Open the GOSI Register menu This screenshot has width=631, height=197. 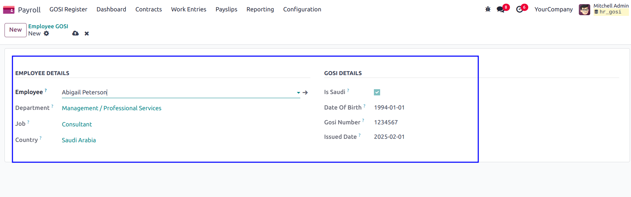pyautogui.click(x=68, y=9)
